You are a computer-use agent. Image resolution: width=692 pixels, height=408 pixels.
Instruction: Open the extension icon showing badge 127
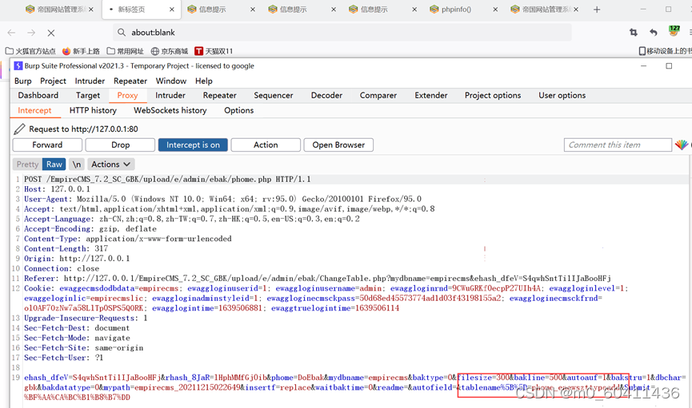click(674, 31)
